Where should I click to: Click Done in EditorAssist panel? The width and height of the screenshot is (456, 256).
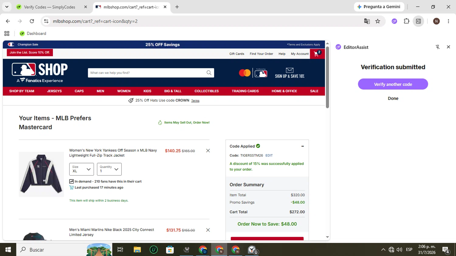pyautogui.click(x=393, y=98)
